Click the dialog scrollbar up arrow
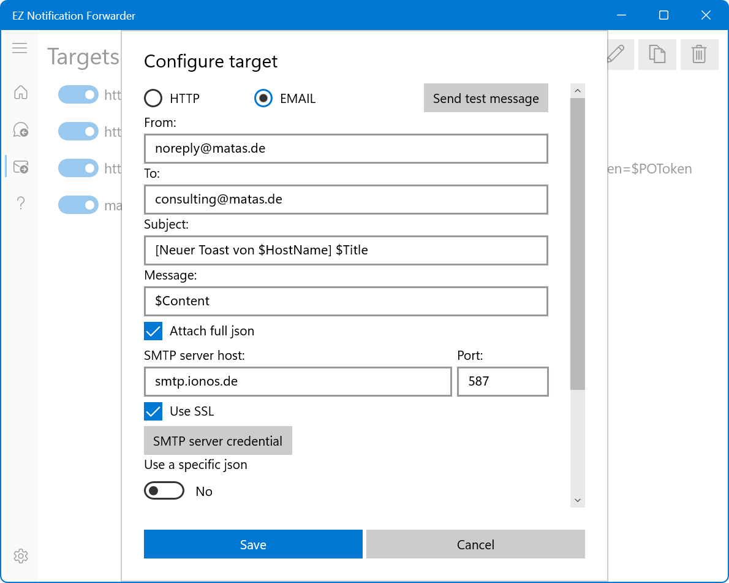The image size is (729, 583). click(578, 91)
